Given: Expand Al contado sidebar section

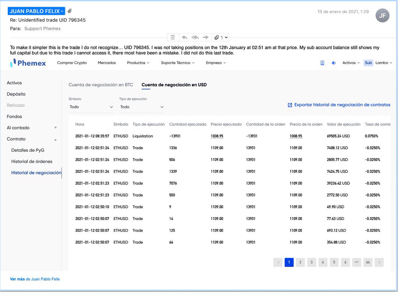Looking at the screenshot, I should [x=32, y=128].
